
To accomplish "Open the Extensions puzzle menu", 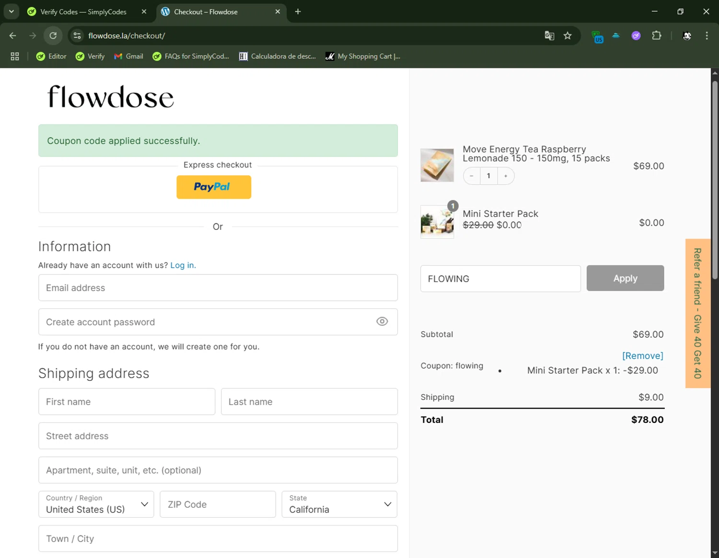I will (x=657, y=35).
